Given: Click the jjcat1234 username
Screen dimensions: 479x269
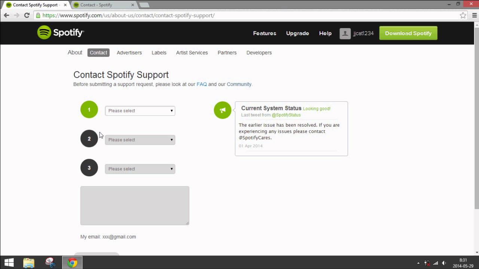Looking at the screenshot, I should (x=363, y=33).
